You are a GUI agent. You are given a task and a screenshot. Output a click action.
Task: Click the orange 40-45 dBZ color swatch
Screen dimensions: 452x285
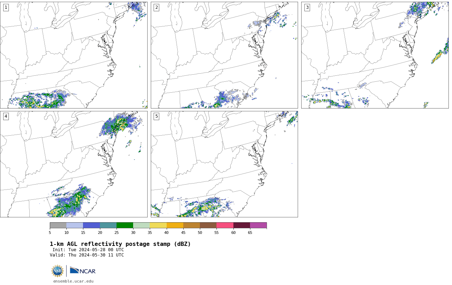[x=175, y=225]
